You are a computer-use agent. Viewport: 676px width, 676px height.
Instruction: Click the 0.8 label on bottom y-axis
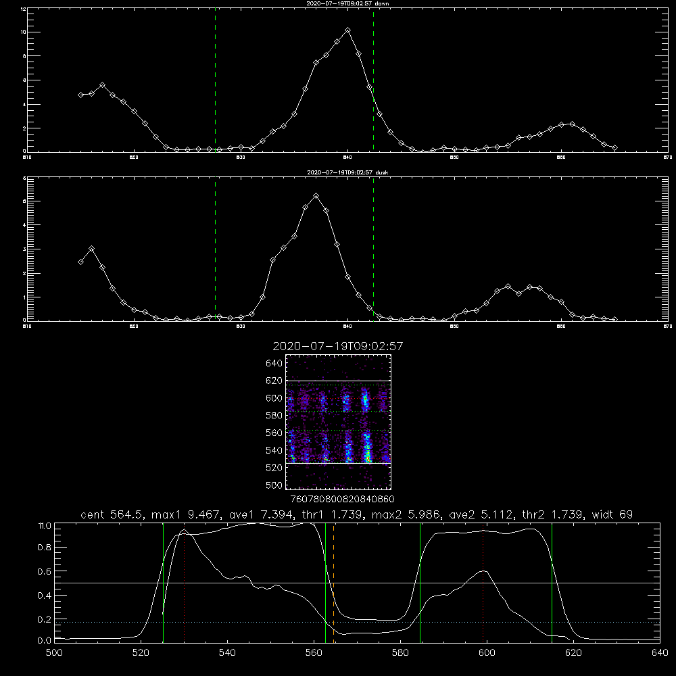coord(45,548)
